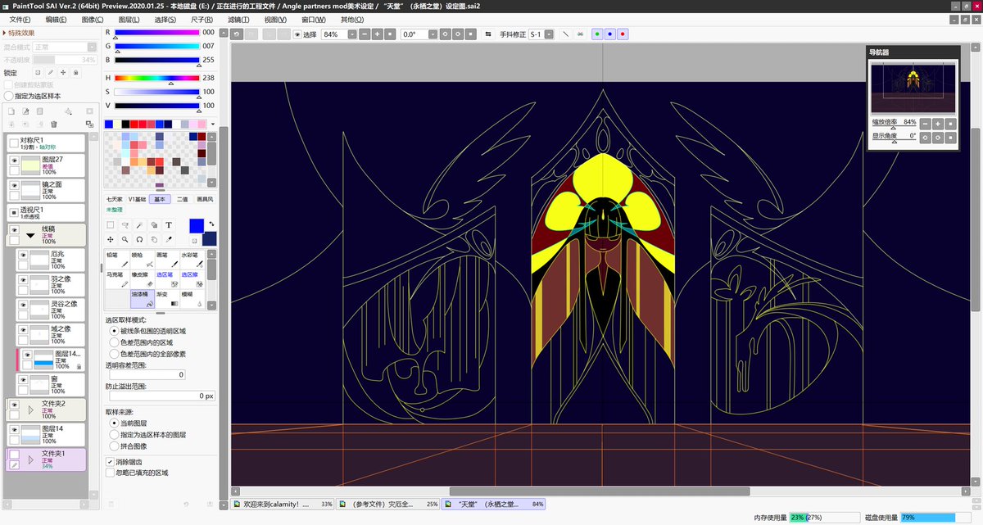
Task: Click the red dot toolbar button
Action: pyautogui.click(x=623, y=34)
